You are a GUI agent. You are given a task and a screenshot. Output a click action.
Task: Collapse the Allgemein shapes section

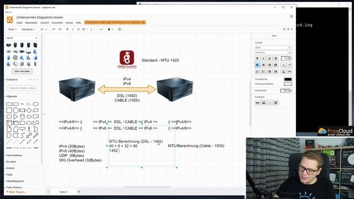click(11, 96)
